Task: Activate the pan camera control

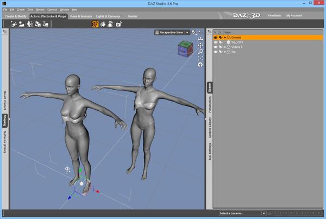Action: click(x=200, y=45)
